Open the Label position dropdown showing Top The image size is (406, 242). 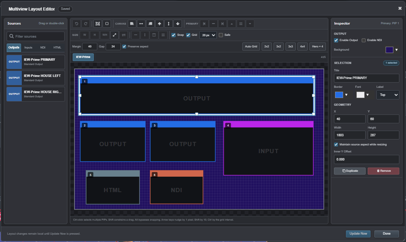point(388,95)
